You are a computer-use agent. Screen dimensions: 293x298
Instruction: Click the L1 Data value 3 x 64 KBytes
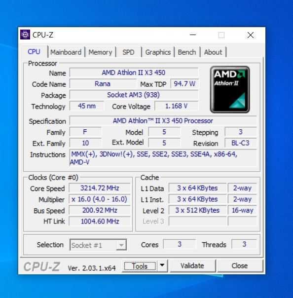click(x=198, y=188)
